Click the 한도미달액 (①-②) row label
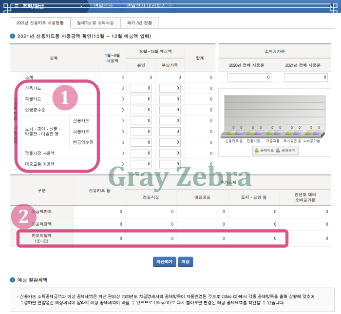 click(x=41, y=238)
